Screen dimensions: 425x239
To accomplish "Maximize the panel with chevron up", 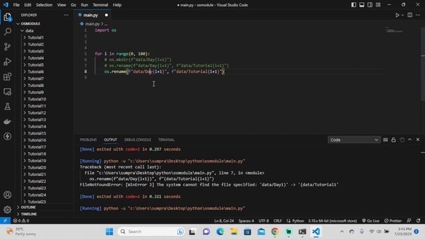I will click(x=410, y=139).
